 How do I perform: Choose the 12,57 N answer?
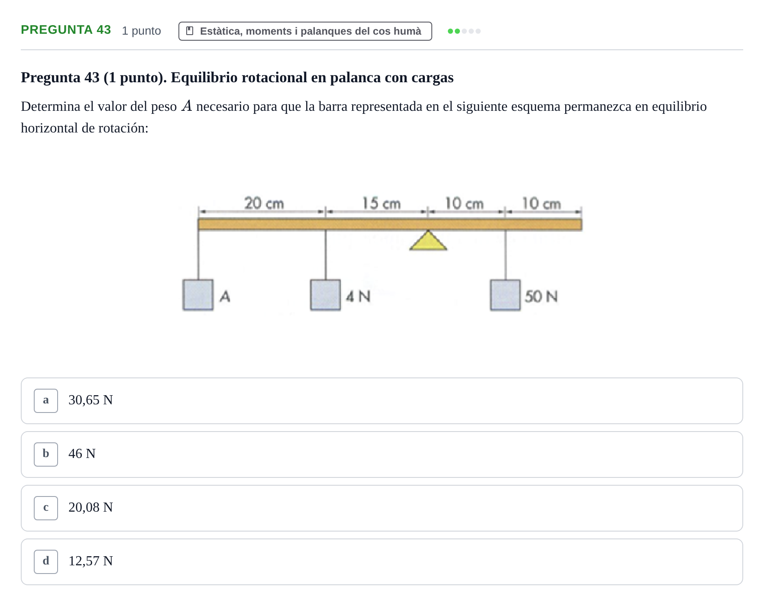point(382,562)
